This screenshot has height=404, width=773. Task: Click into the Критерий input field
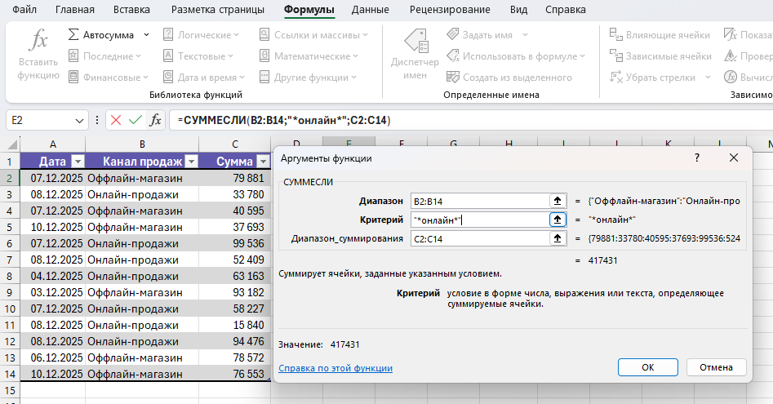click(x=478, y=220)
